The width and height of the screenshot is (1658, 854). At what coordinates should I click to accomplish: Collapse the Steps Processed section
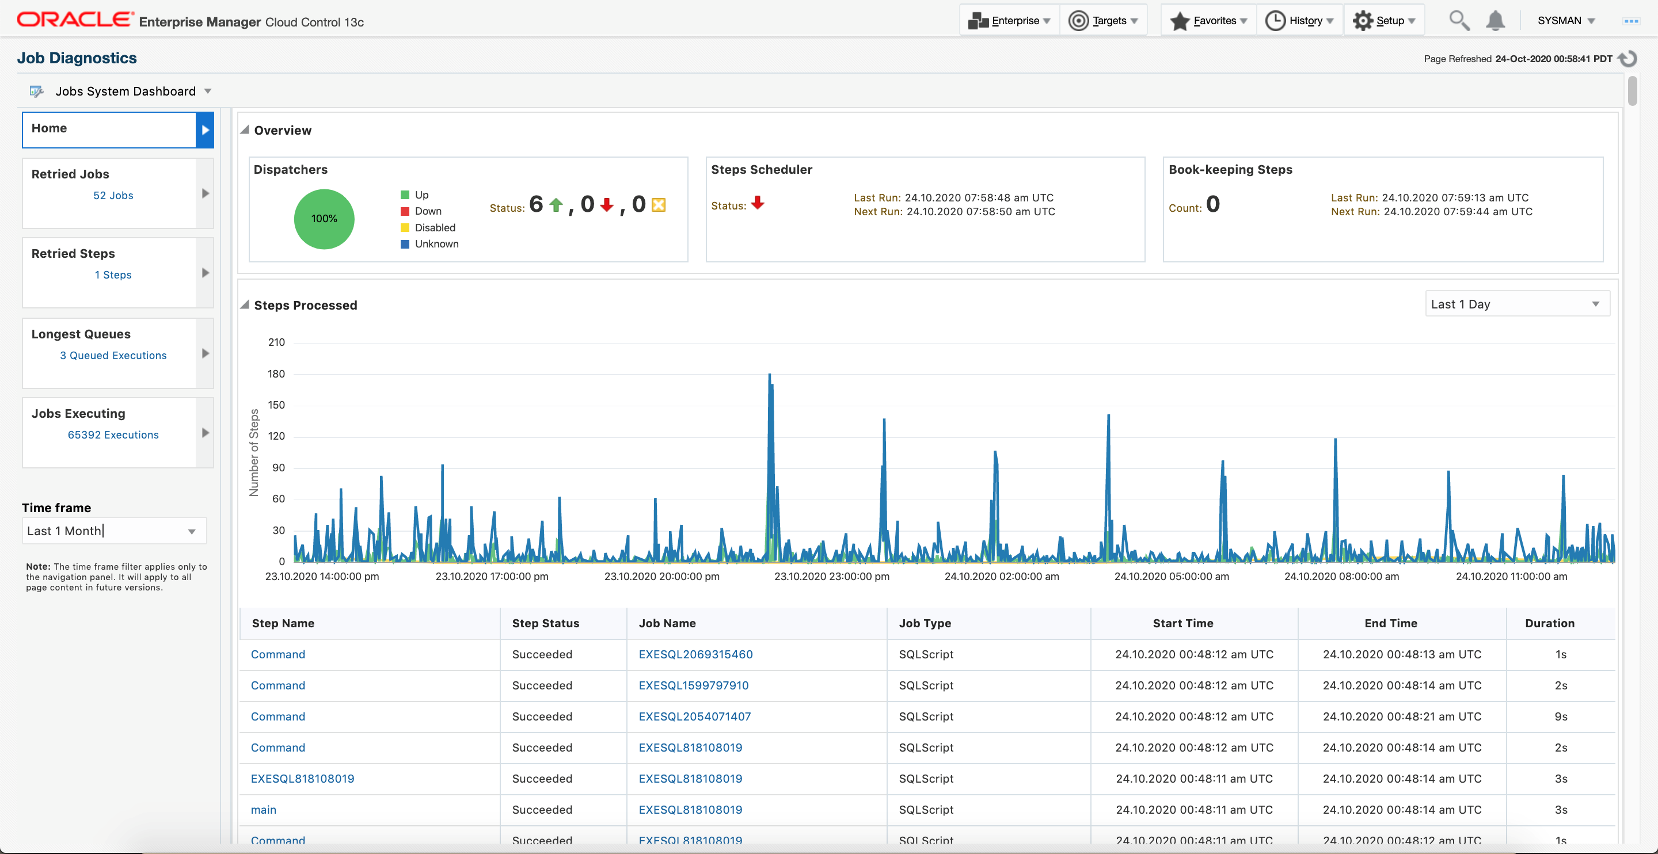tap(245, 305)
